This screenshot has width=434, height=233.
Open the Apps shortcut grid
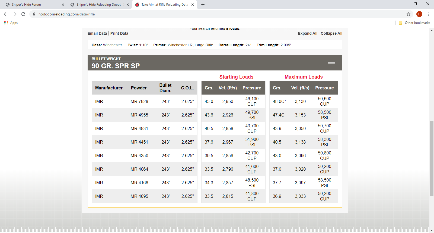click(x=11, y=23)
